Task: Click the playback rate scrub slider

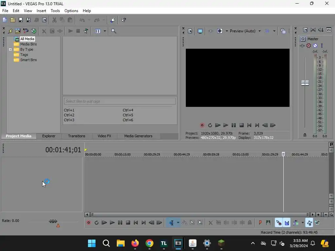Action: [x=53, y=221]
